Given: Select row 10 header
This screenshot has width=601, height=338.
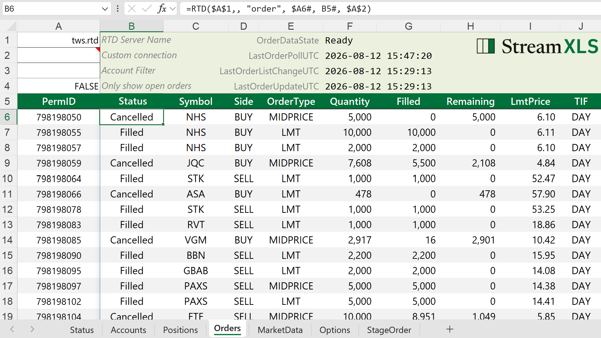Looking at the screenshot, I should [8, 178].
